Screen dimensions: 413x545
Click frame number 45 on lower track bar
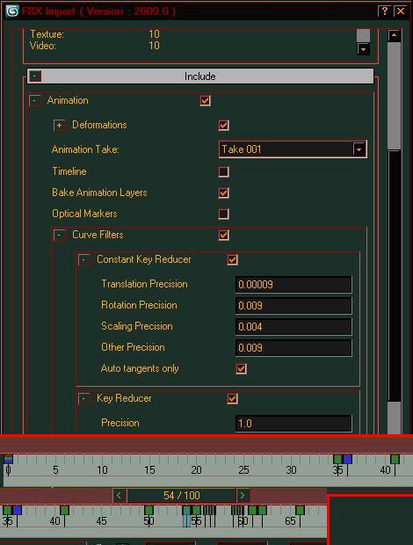pos(101,521)
